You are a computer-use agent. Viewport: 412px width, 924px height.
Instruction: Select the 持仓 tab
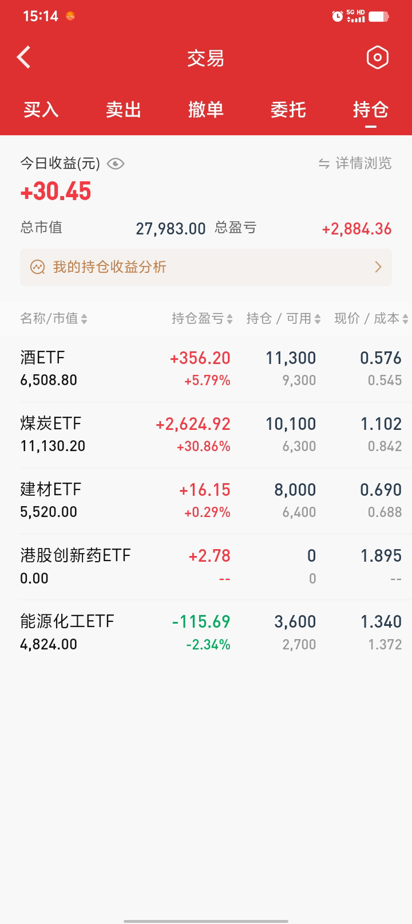371,109
